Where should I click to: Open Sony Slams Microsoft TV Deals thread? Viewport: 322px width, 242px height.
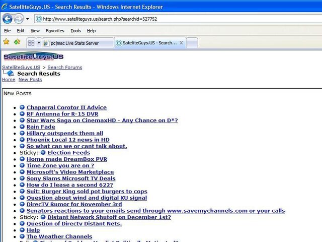[71, 178]
